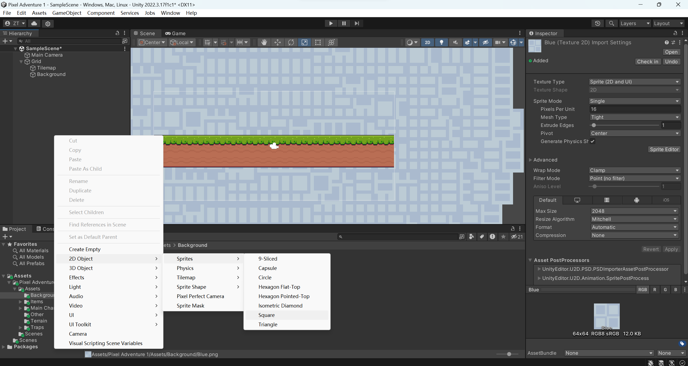Open the Sprite Editor
Viewport: 688px width, 366px height.
664,149
